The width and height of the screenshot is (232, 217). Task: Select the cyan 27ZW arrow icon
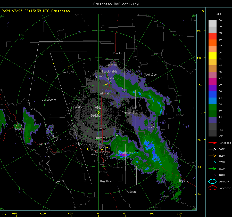(212, 162)
